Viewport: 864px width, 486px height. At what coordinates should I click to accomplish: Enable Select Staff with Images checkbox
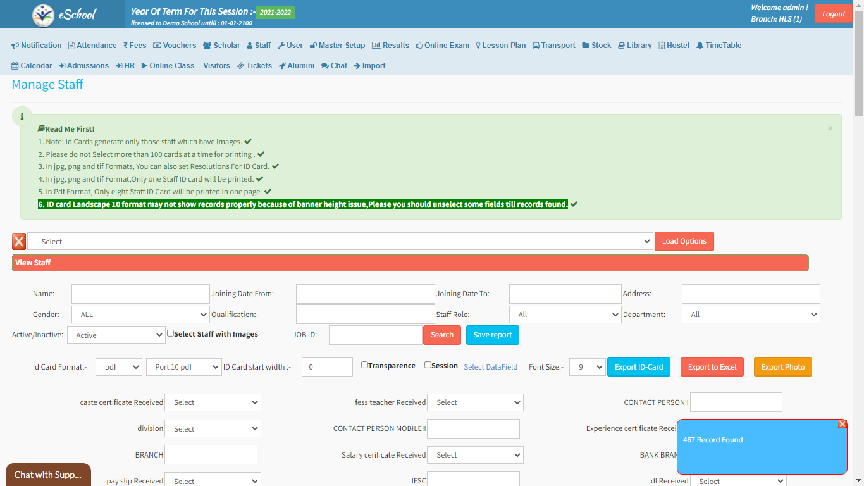click(x=171, y=333)
